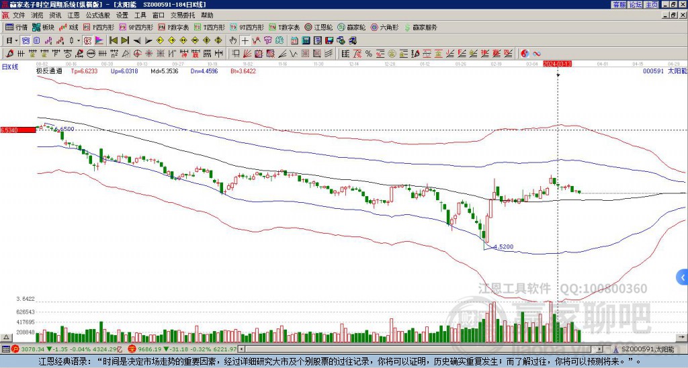The image size is (688, 368).
Task: Open the 六角形 hexagon tool
Action: 385,27
